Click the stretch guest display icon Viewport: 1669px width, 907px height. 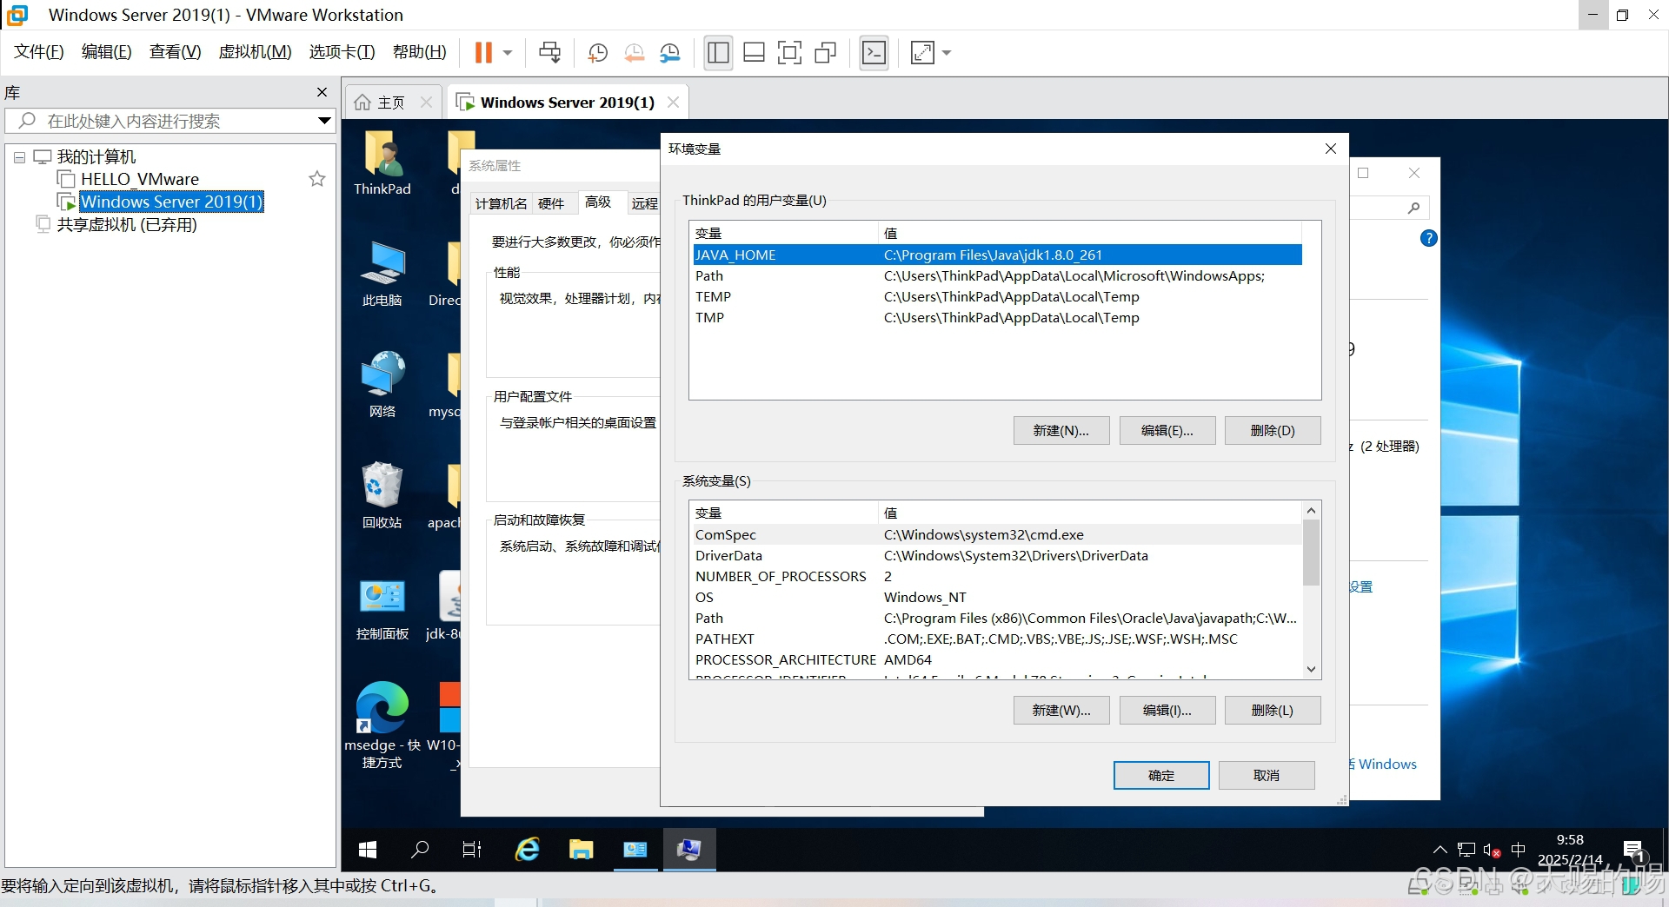pos(922,53)
